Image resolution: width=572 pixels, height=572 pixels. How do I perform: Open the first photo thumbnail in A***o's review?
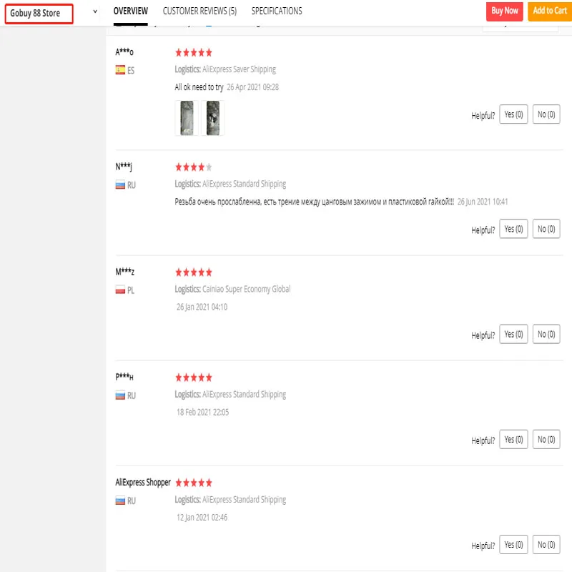[187, 118]
